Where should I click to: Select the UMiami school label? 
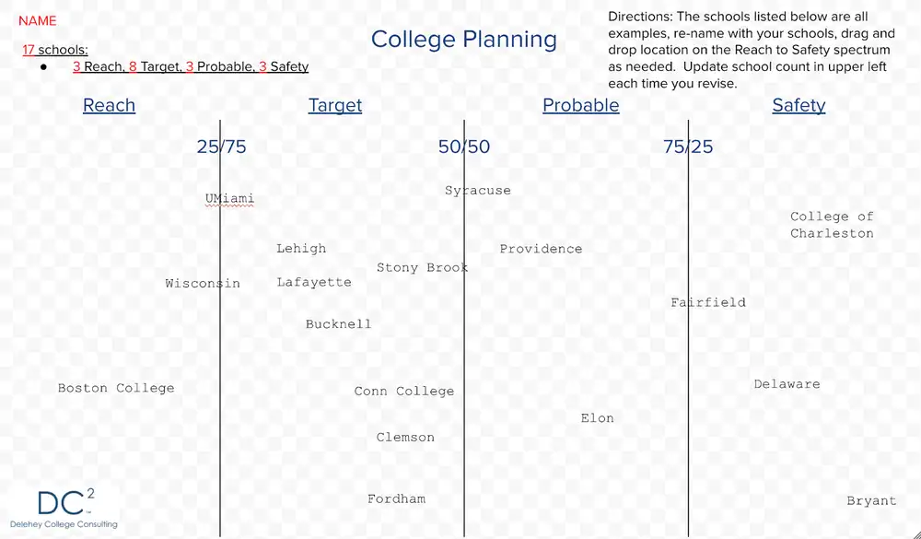click(229, 198)
